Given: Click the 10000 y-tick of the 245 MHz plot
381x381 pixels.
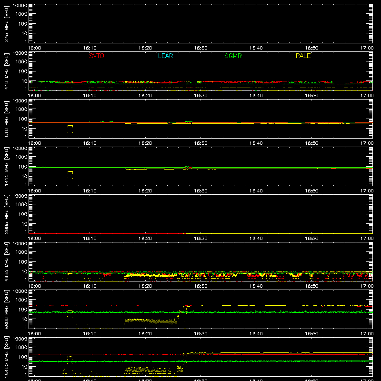Looking at the screenshot, I should pos(20,6).
